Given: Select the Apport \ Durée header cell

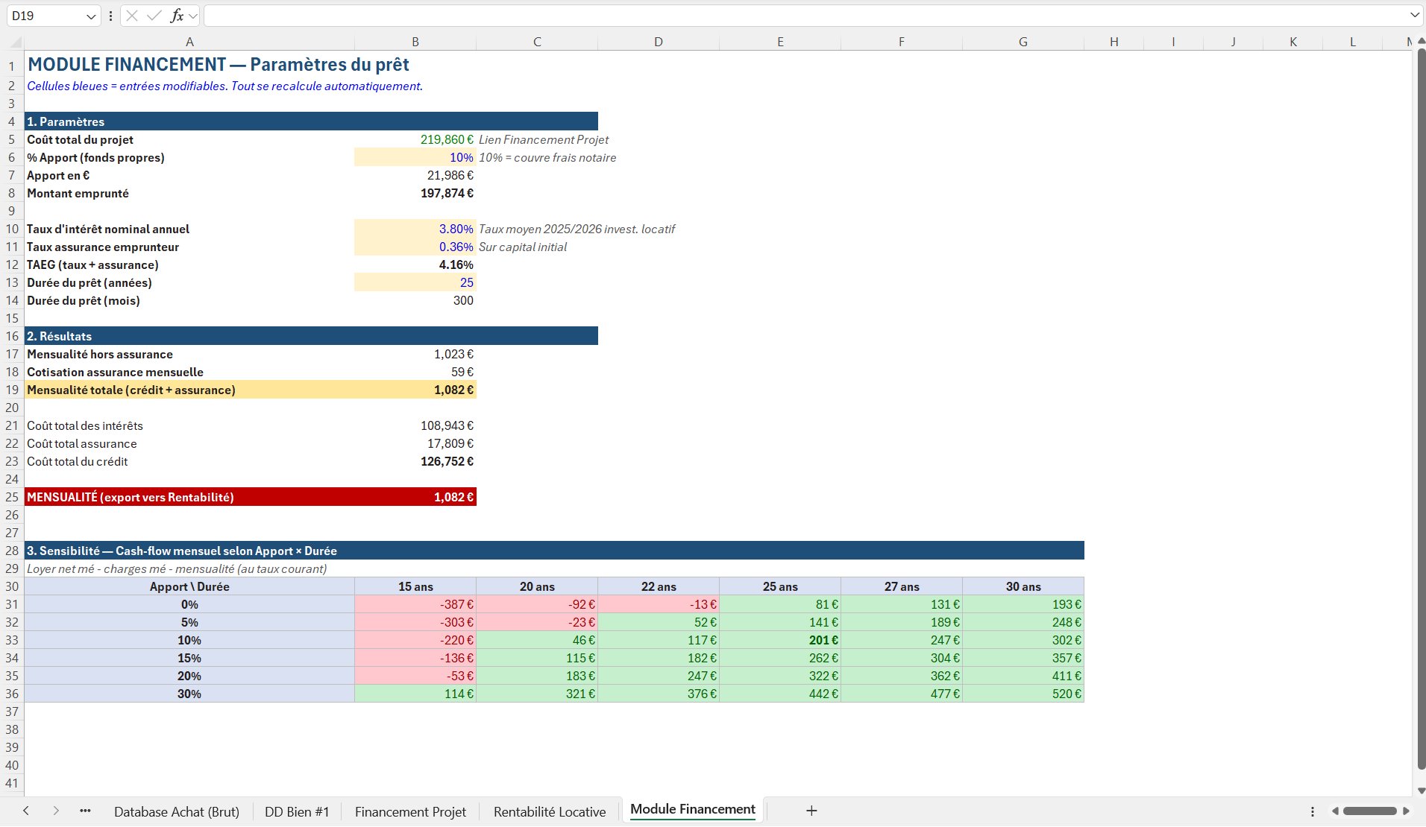Looking at the screenshot, I should coord(189,586).
